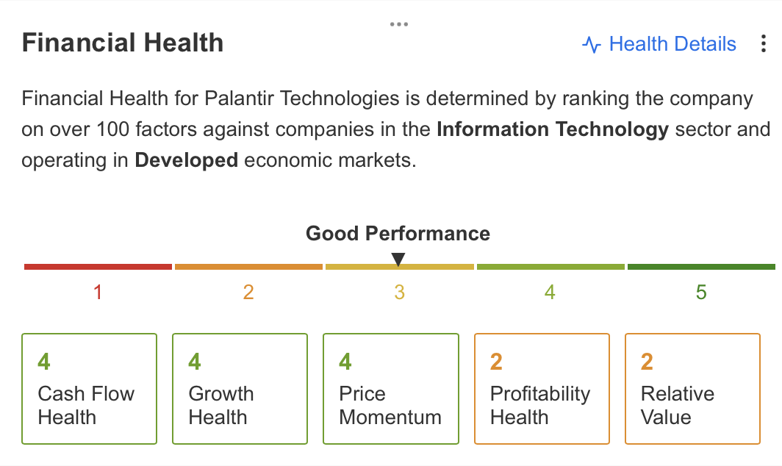Screen dimensions: 782x466
Task: Click the black triangle performance marker
Action: click(398, 259)
